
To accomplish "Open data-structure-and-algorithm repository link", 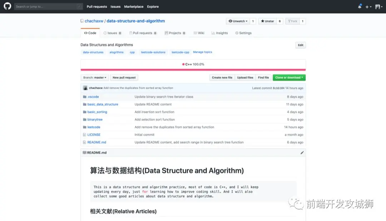I will (x=136, y=21).
